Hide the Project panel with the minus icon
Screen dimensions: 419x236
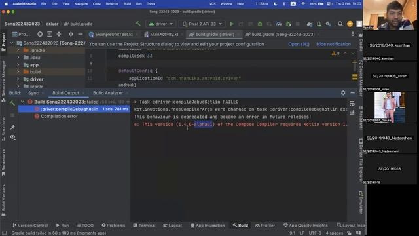pyautogui.click(x=80, y=34)
